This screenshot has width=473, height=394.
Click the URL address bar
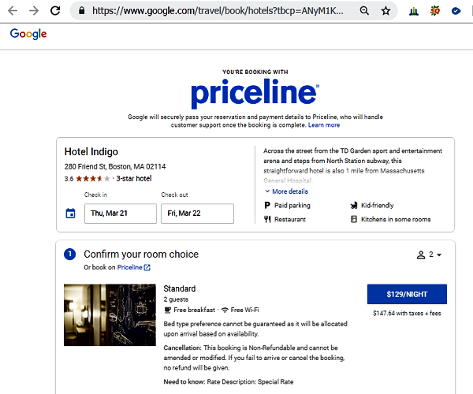(221, 11)
